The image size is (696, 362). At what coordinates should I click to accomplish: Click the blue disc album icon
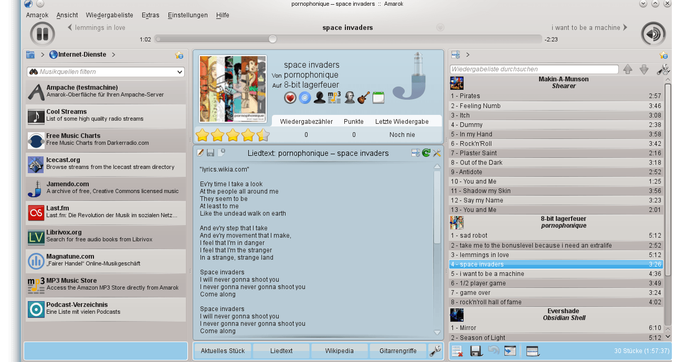[x=305, y=98]
